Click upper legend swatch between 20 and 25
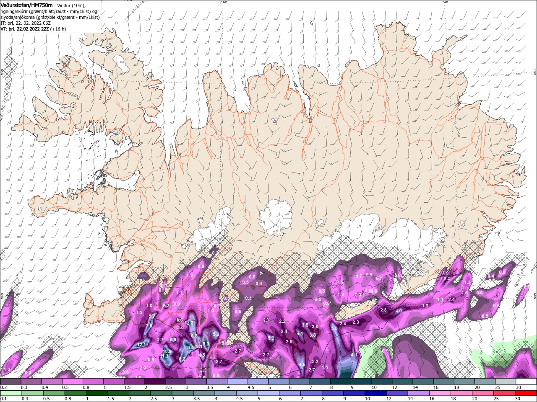537x402 pixels. (485, 381)
